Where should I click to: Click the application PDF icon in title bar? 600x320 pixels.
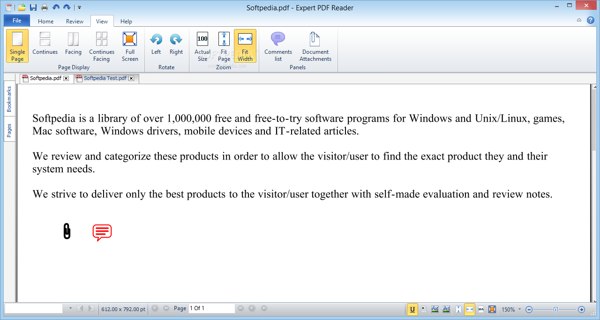(8, 7)
